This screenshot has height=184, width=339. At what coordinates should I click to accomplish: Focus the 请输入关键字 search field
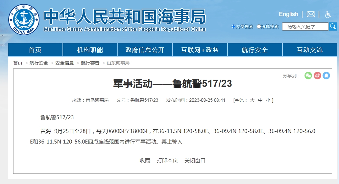pos(305,27)
